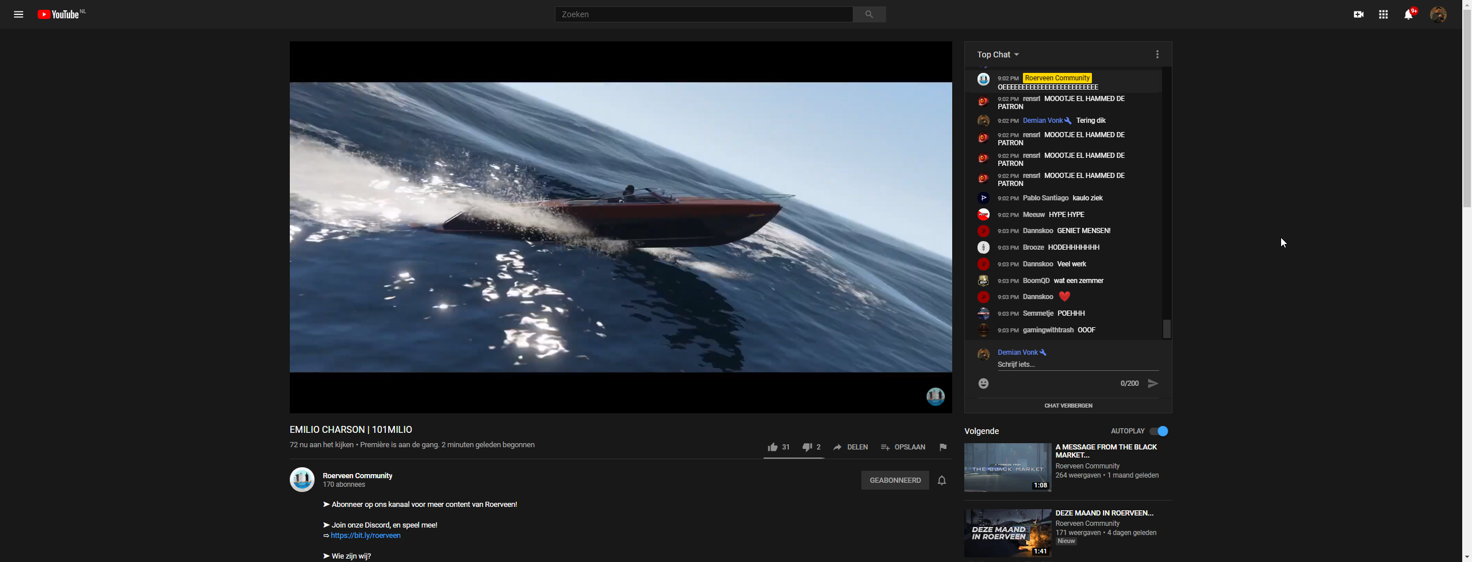Report the video using flag icon
The width and height of the screenshot is (1472, 562).
(943, 447)
